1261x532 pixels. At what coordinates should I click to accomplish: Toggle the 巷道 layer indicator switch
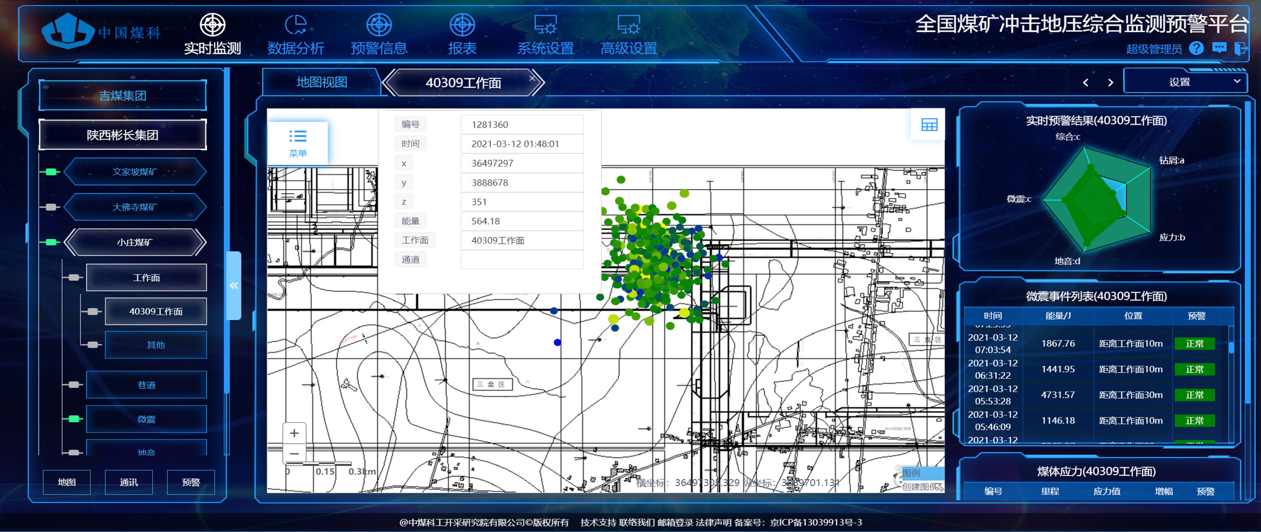point(74,385)
